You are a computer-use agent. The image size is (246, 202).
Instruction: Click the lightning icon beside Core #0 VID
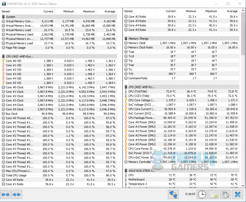point(3,61)
